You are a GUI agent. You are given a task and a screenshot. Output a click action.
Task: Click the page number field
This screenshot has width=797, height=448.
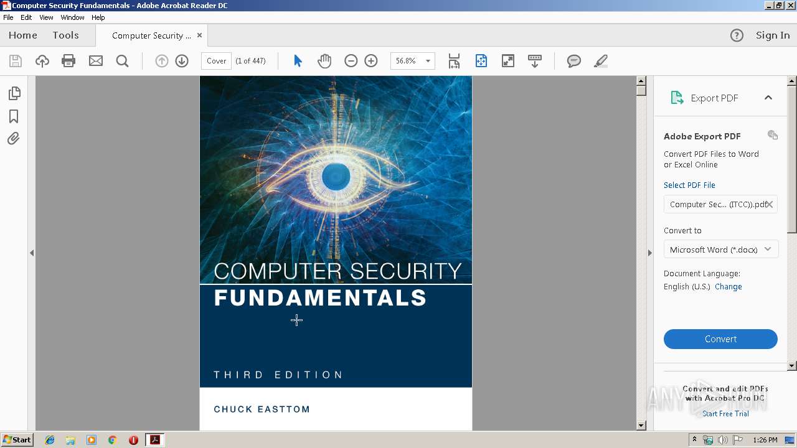pyautogui.click(x=217, y=61)
